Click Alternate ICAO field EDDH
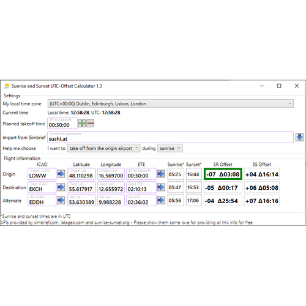Viewport: 306px width, 306px height. click(x=42, y=200)
